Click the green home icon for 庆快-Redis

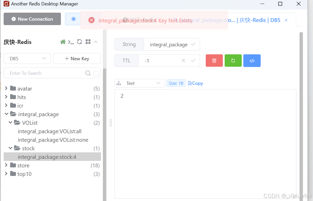coord(63,42)
